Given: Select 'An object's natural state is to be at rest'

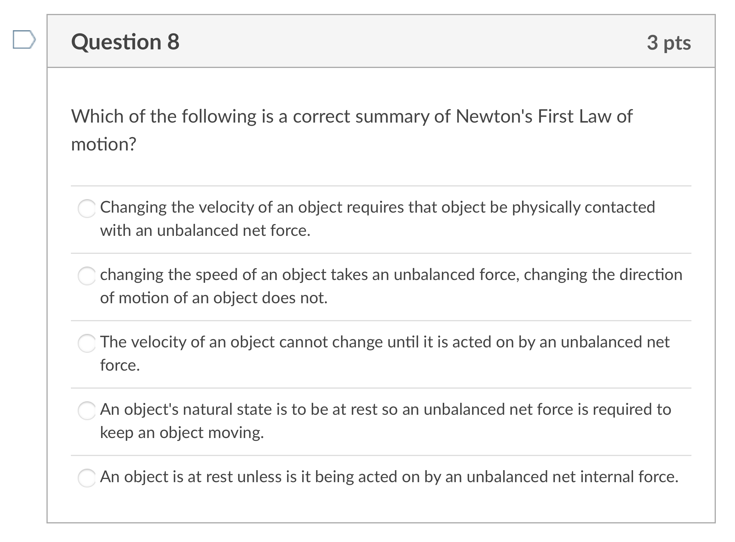Looking at the screenshot, I should [87, 411].
